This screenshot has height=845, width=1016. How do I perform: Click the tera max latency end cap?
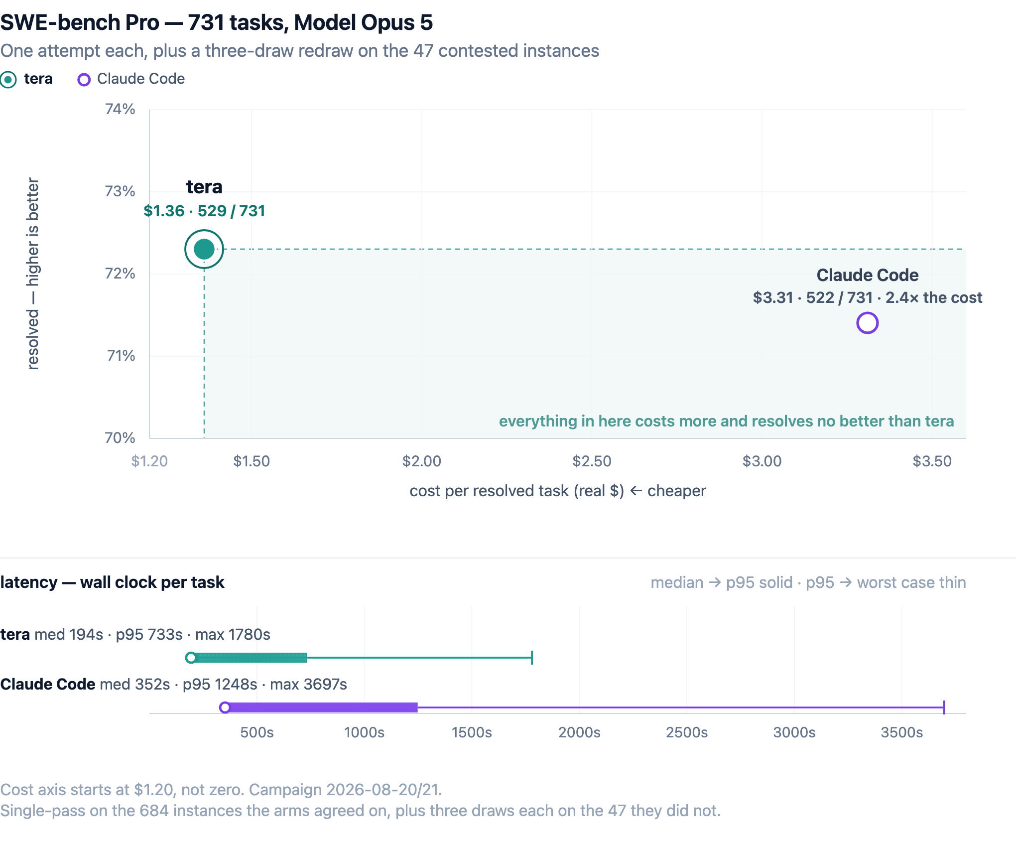[x=532, y=658]
